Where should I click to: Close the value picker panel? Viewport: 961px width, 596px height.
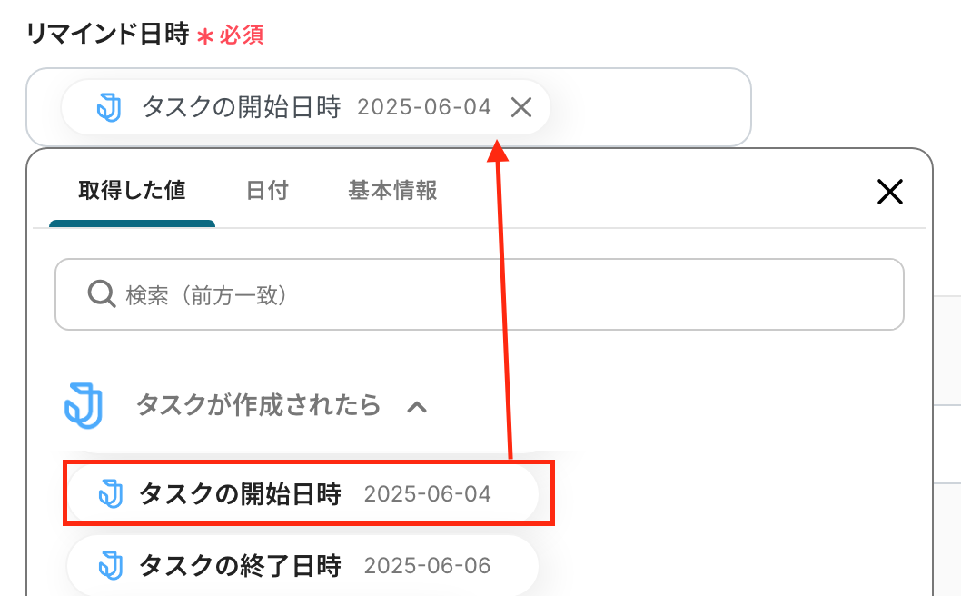889,191
